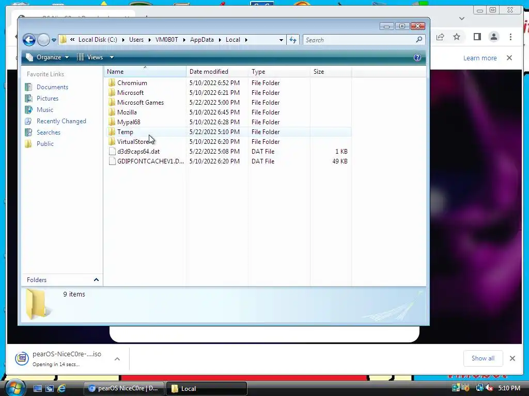529x396 pixels.
Task: Select the d3d9caps64.dat file icon
Action: 112,152
